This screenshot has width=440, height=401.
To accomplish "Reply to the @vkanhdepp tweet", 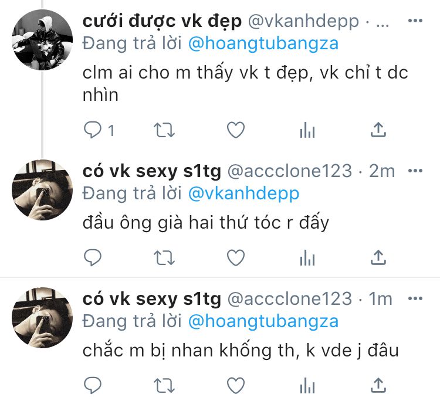I will click(93, 130).
